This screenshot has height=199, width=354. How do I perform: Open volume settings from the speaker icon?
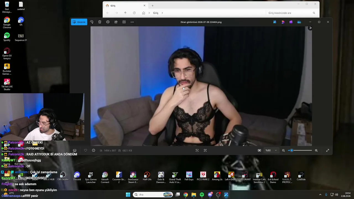coord(336,195)
